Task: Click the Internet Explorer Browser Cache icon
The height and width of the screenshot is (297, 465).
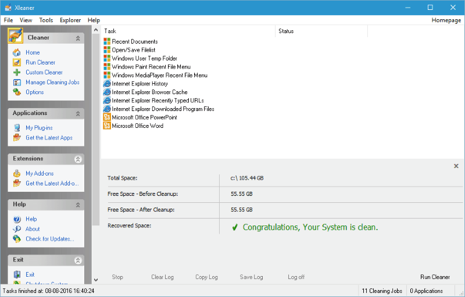Action: tap(107, 92)
